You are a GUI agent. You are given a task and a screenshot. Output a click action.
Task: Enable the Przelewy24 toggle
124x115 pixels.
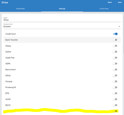coord(115,87)
